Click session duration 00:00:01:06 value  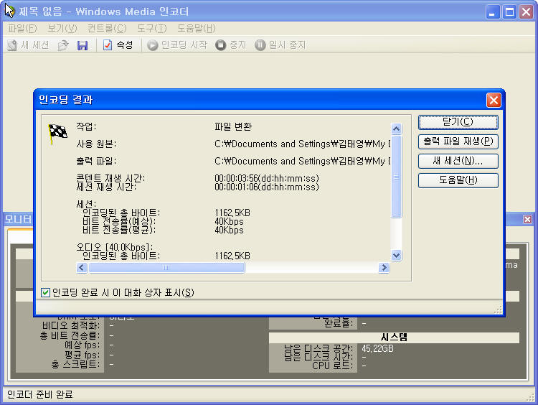click(x=267, y=187)
